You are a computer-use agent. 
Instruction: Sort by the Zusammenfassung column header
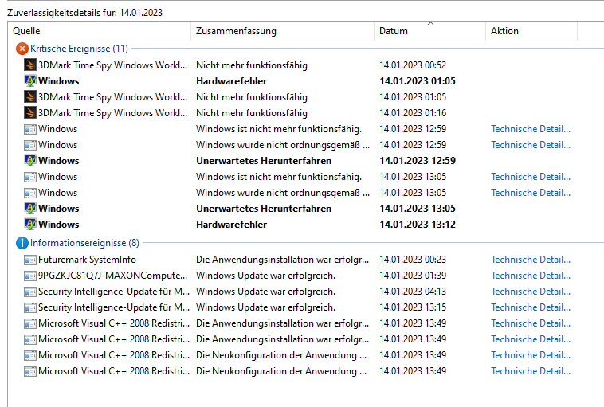pos(282,31)
